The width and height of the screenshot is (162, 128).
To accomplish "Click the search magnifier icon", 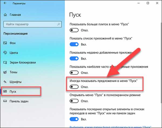I will 59,24.
